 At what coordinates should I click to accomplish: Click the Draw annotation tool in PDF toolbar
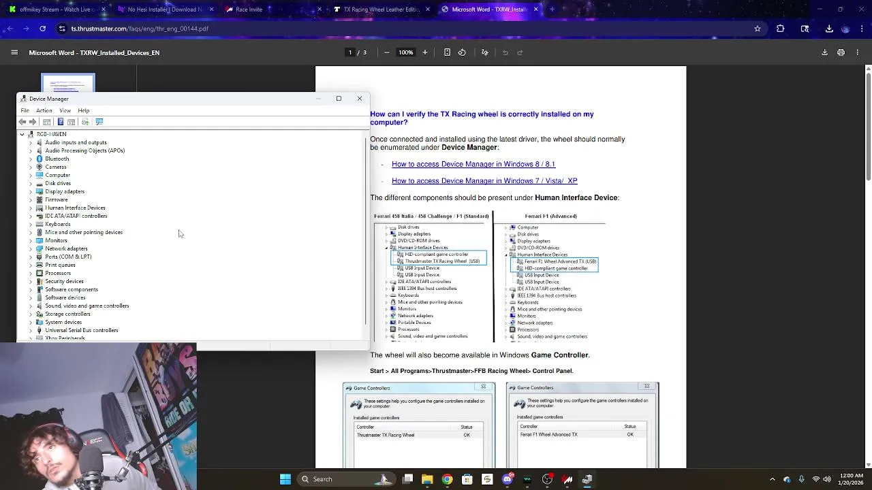point(485,52)
